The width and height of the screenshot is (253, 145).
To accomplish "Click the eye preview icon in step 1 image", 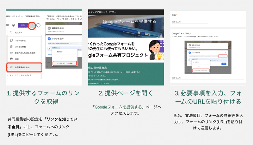I will [7, 25].
